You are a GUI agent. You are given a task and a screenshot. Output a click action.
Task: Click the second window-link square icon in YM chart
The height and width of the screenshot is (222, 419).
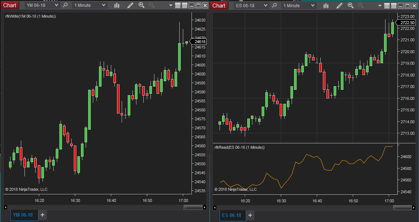point(184,6)
